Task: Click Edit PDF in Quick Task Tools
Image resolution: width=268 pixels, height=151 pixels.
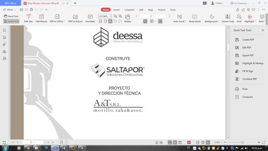Action: coord(243,48)
